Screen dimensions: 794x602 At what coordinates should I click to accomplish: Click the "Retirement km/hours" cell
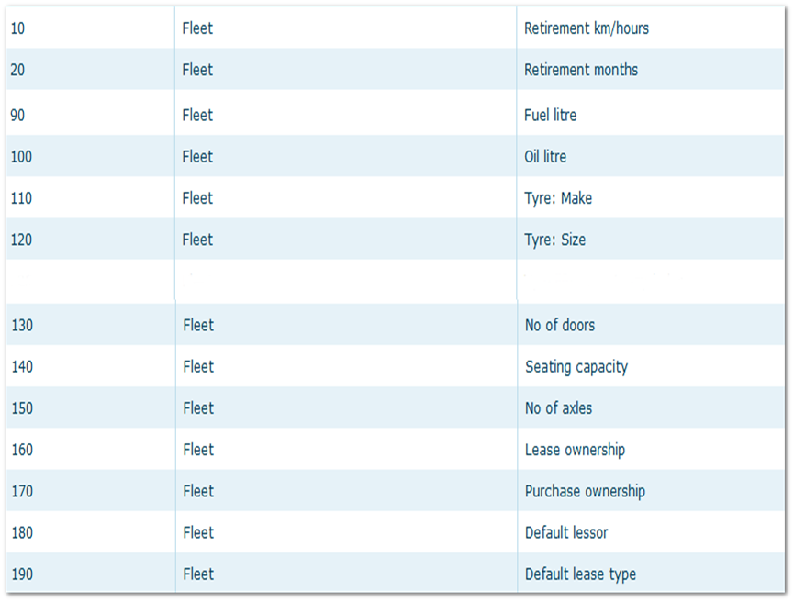[586, 28]
